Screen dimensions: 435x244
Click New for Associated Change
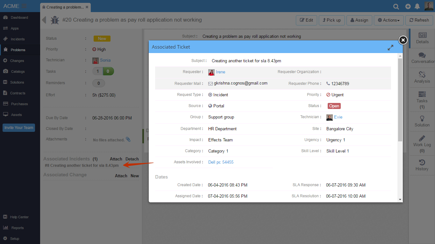coord(135,176)
